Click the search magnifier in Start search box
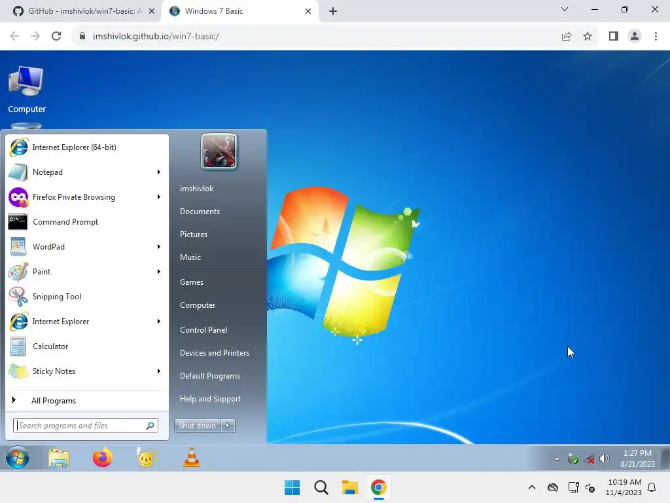This screenshot has width=670, height=503. (150, 426)
